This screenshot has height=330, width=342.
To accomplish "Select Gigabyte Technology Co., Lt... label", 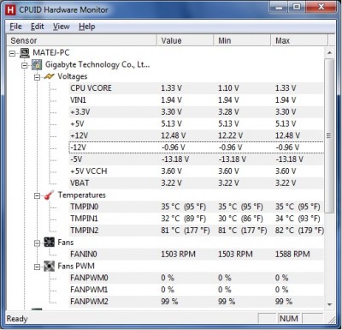I will tap(97, 65).
